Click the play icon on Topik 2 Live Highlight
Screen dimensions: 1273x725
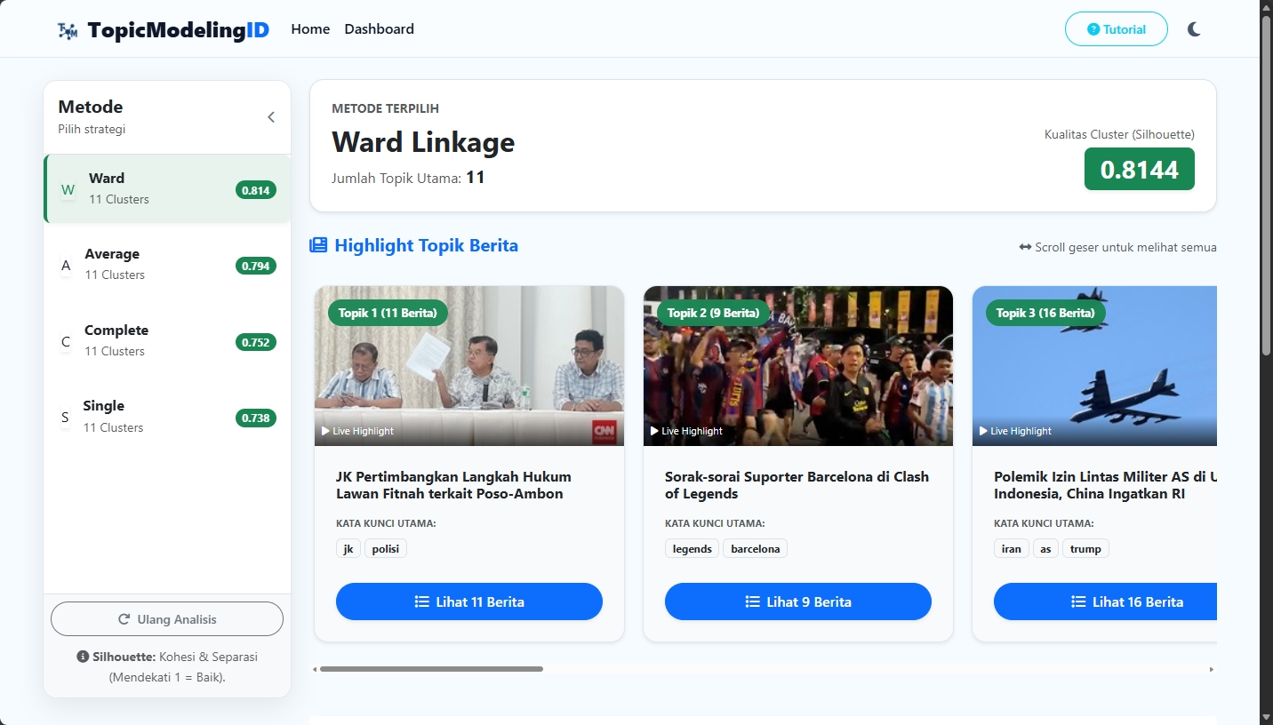[x=654, y=431]
